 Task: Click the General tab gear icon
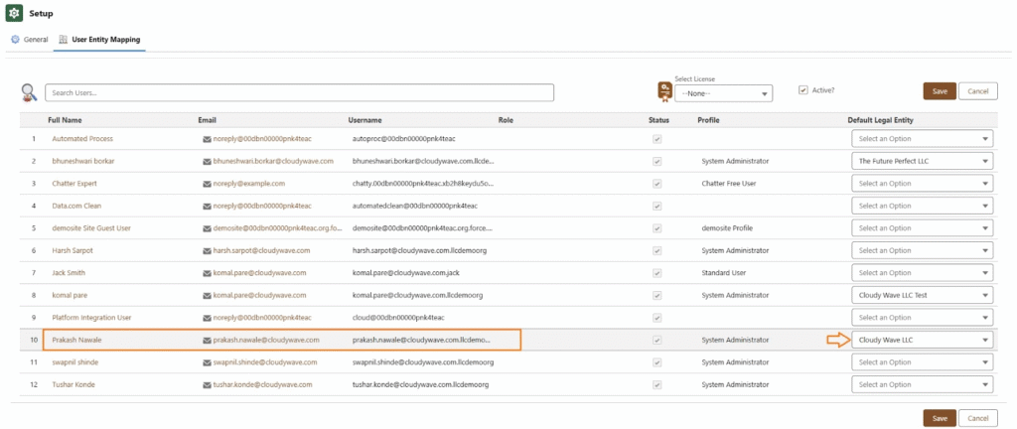pyautogui.click(x=15, y=40)
